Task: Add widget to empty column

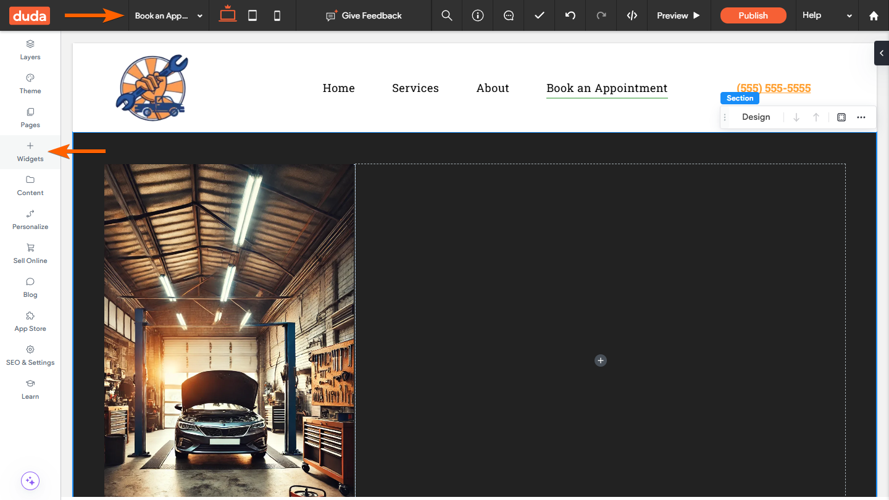Action: [x=601, y=360]
